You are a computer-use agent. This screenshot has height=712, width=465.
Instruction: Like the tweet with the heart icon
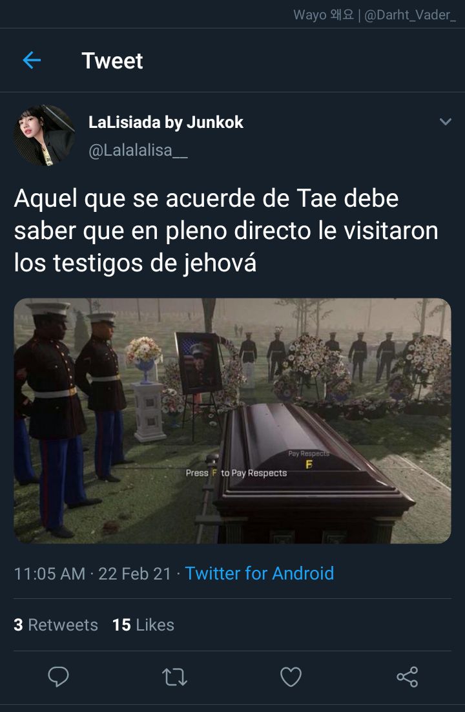(x=291, y=676)
